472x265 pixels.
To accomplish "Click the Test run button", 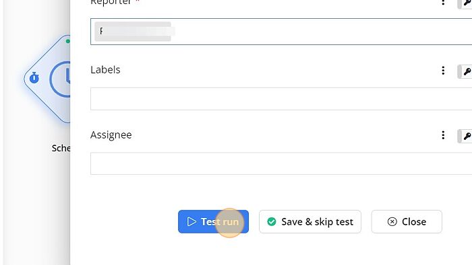I will coord(213,221).
